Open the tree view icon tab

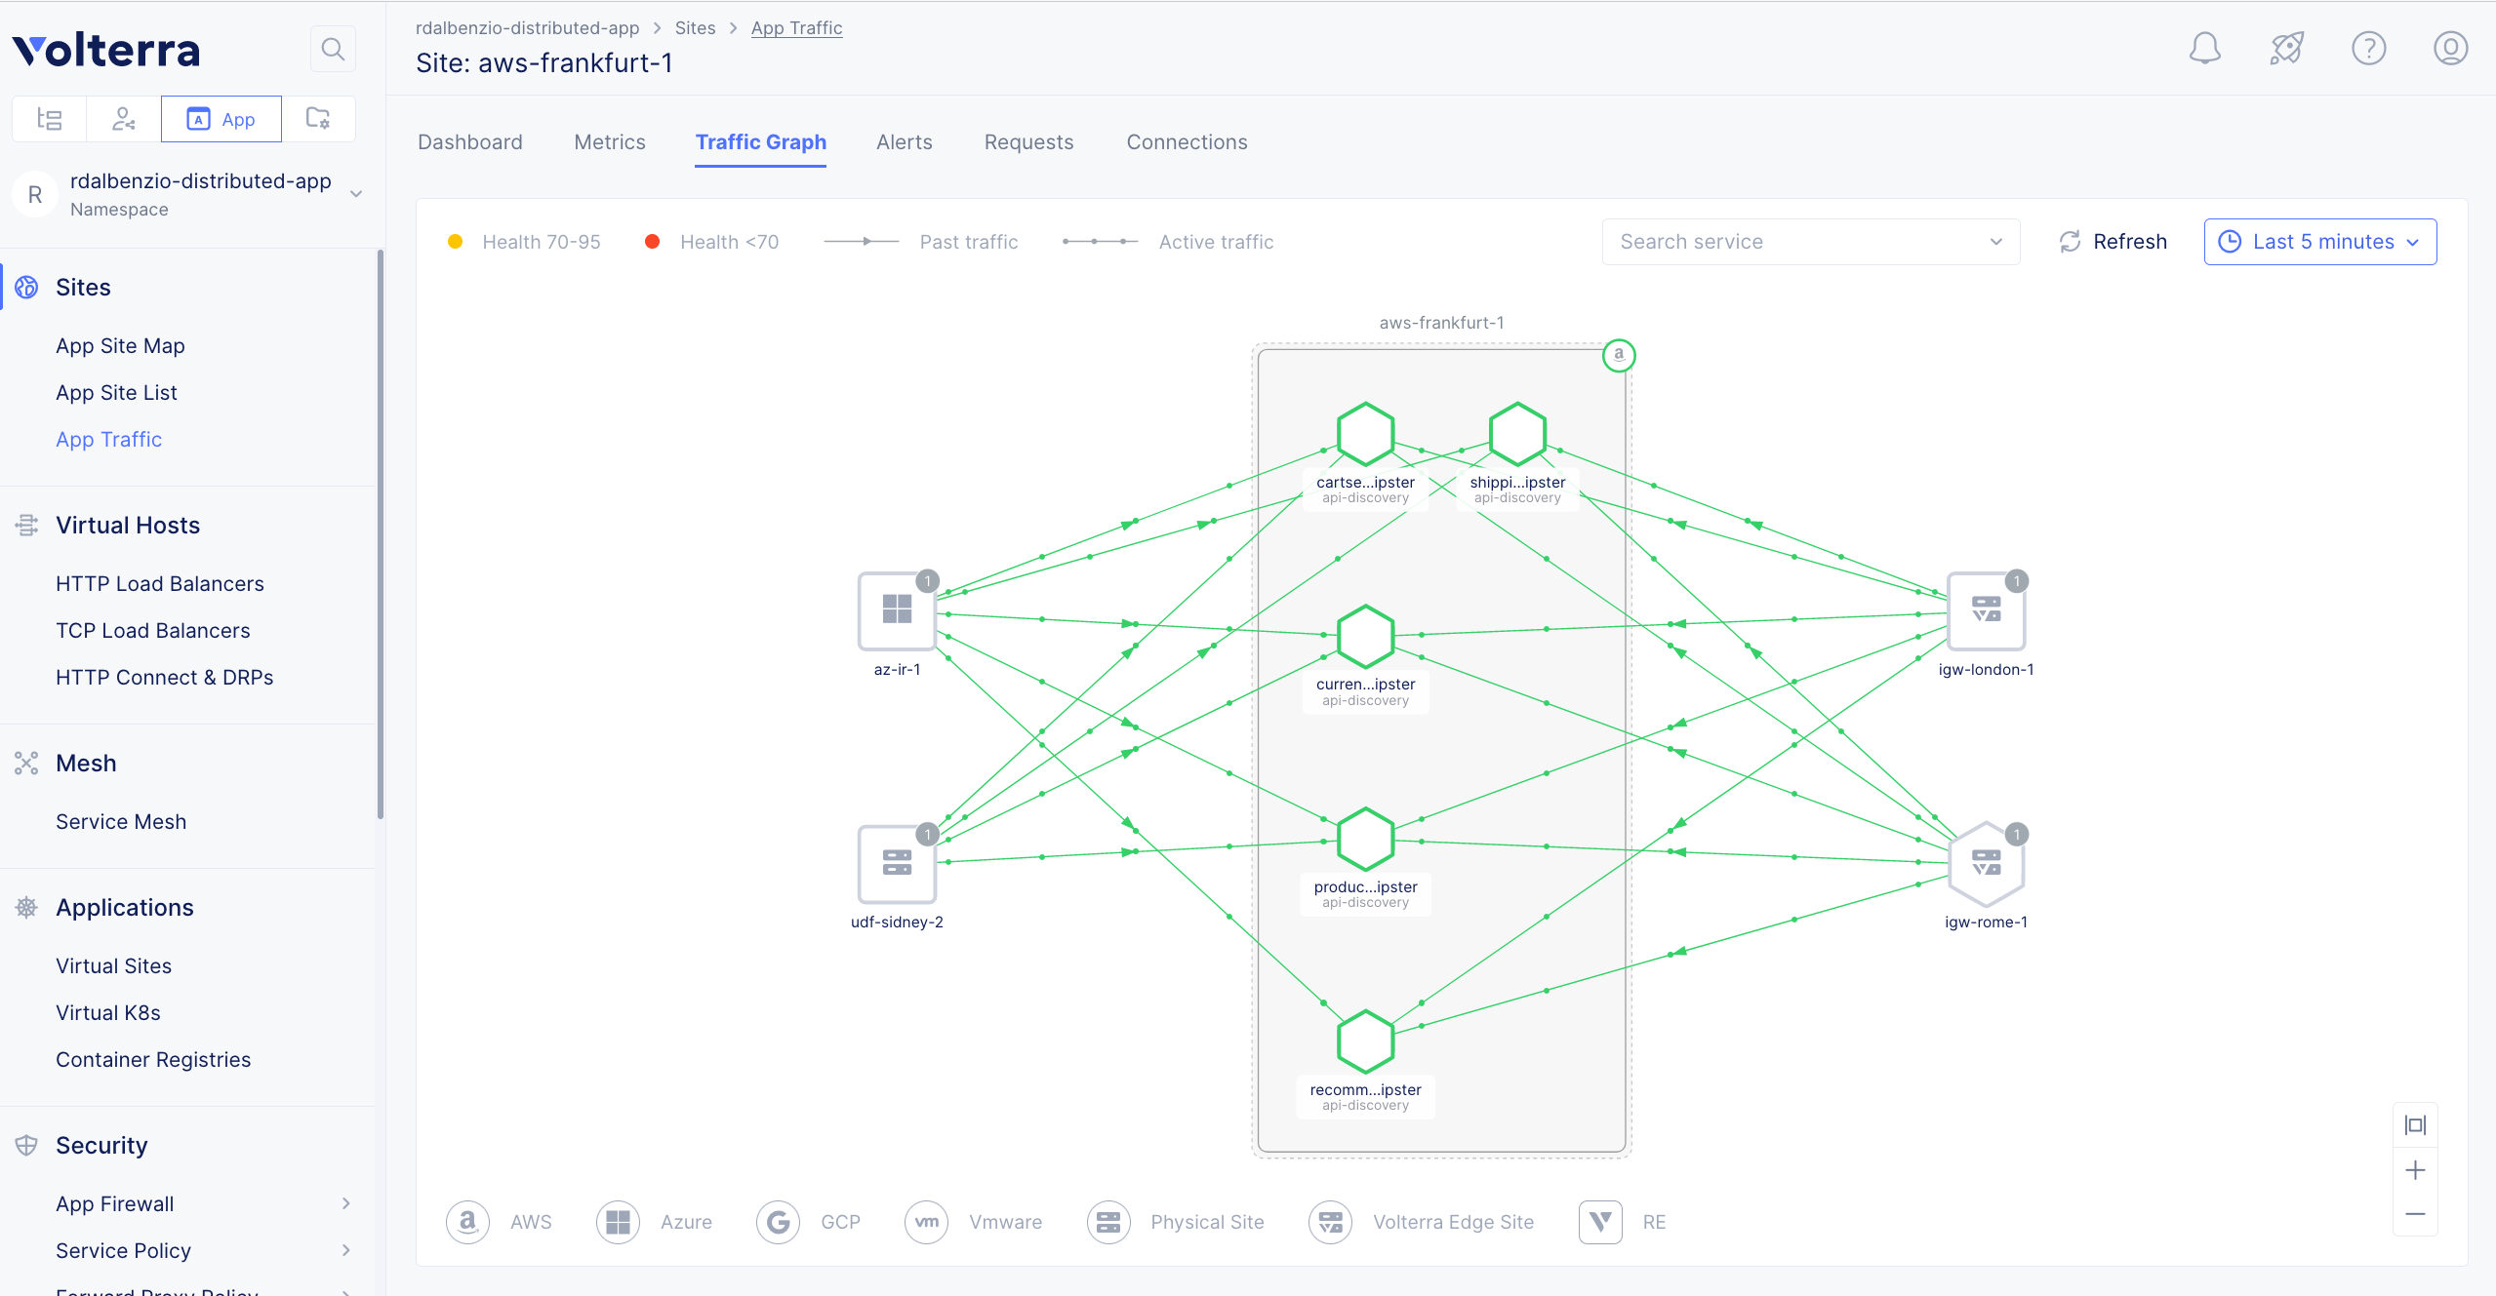49,119
